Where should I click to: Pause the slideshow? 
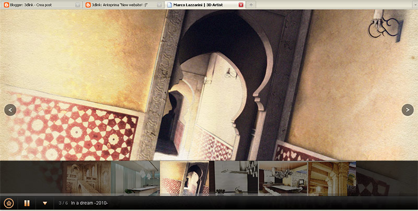point(27,203)
